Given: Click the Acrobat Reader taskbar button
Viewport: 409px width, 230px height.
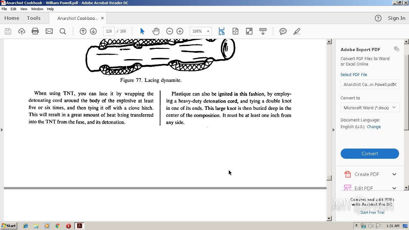Looking at the screenshot, I should click(x=79, y=226).
